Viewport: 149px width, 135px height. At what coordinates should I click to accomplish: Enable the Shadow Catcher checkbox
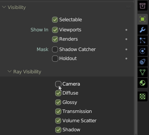[55, 49]
